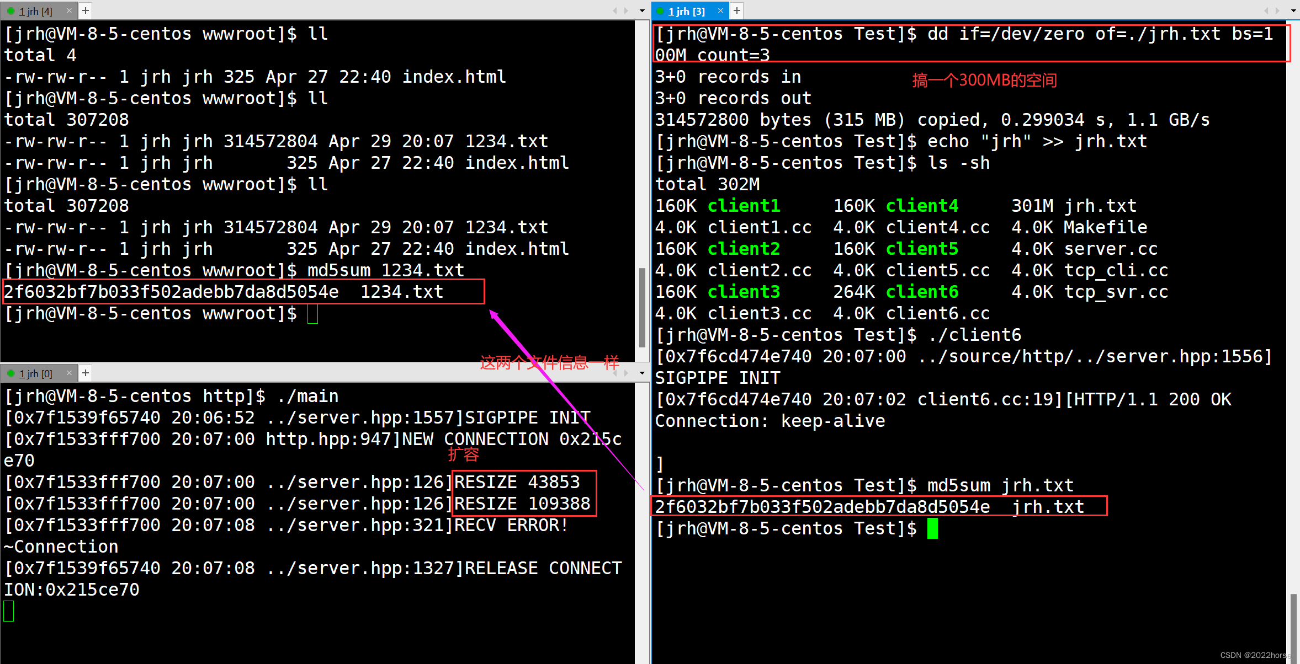
Task: Click the md5 hash line for jrh.txt
Action: point(870,507)
